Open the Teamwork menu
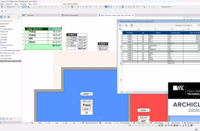This screenshot has width=200, height=131. point(23,4)
